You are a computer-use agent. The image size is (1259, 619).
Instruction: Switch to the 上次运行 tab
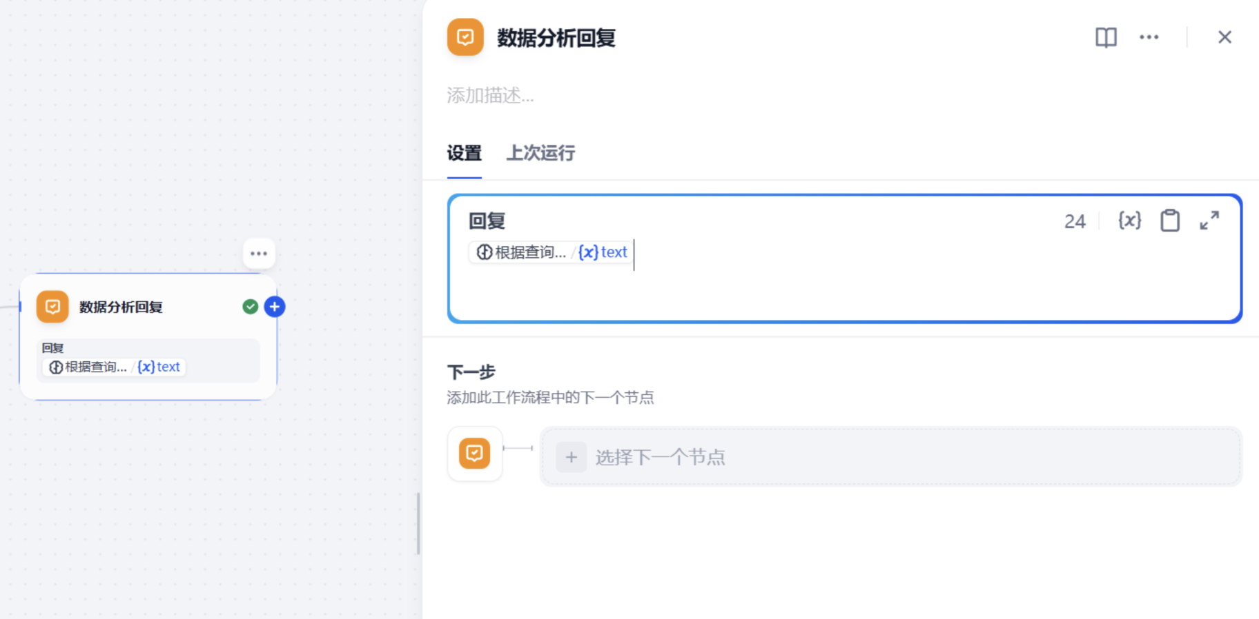(540, 153)
